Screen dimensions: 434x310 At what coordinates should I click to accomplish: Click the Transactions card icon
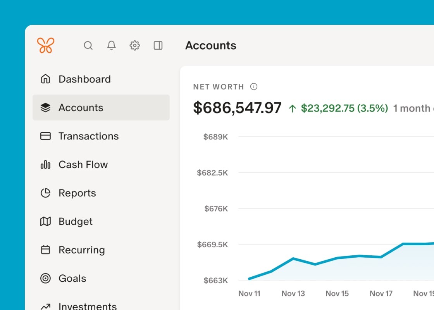tap(45, 136)
